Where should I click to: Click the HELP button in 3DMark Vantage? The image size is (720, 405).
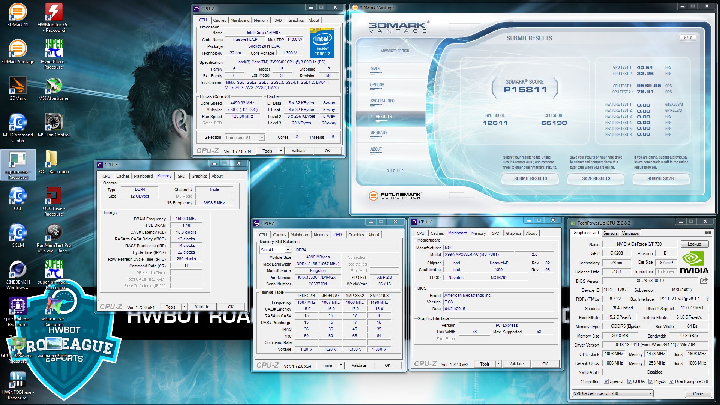point(688,38)
